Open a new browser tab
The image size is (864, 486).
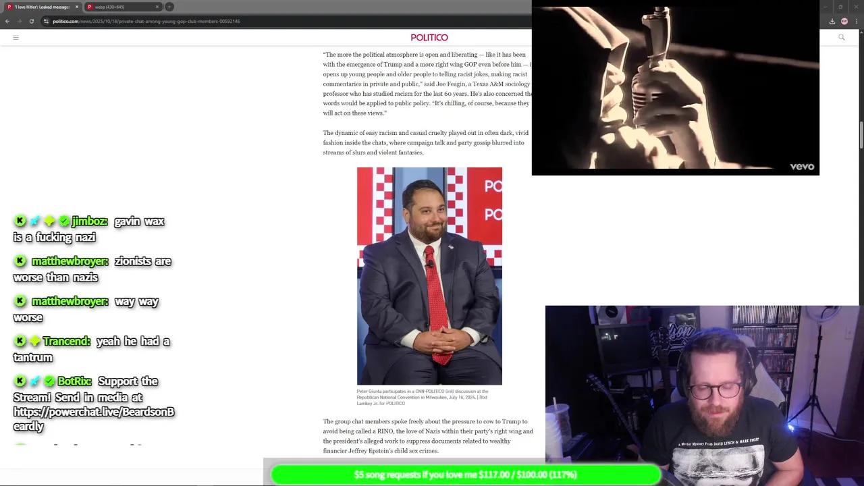tap(169, 7)
